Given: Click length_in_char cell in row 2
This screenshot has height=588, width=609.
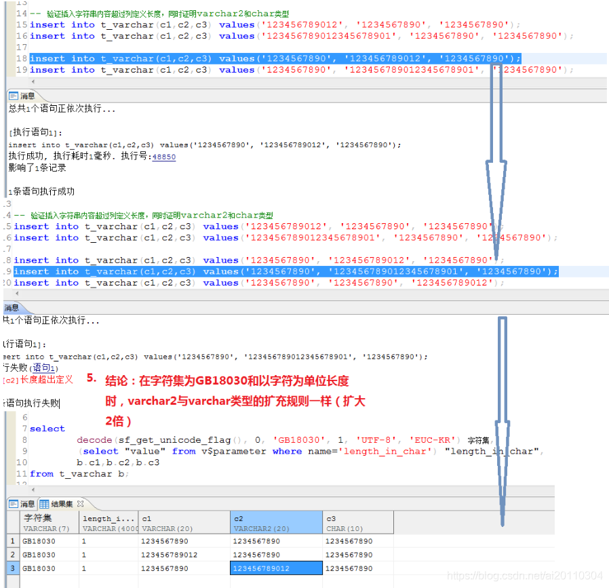Looking at the screenshot, I should 109,555.
